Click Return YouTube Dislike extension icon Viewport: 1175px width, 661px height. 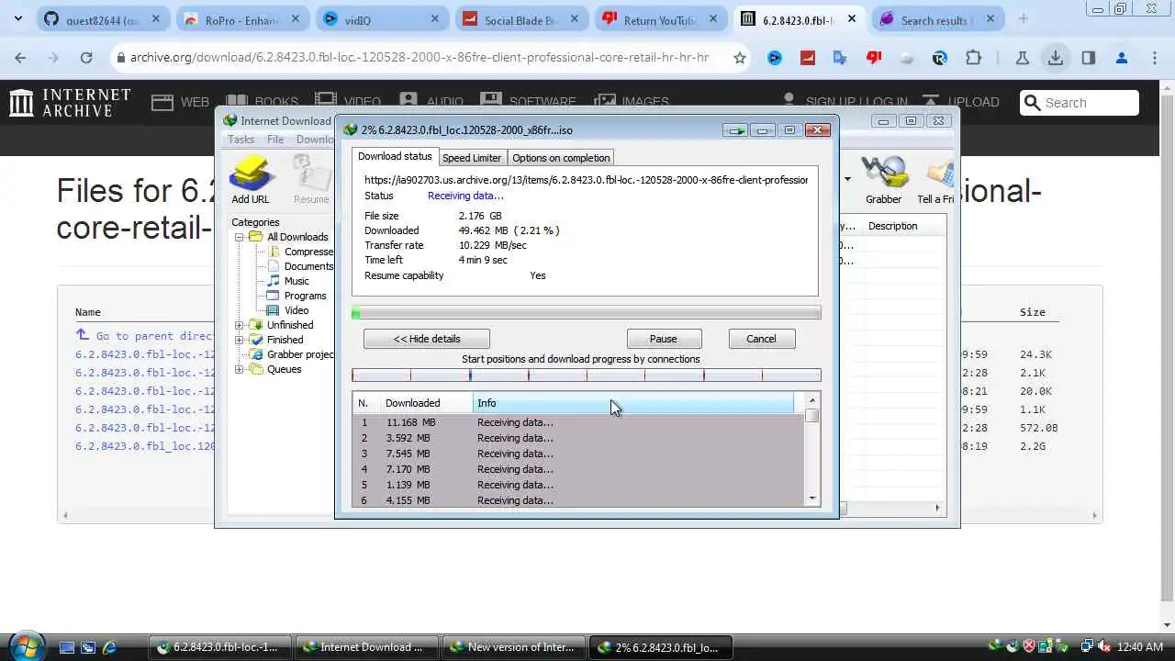click(x=873, y=58)
